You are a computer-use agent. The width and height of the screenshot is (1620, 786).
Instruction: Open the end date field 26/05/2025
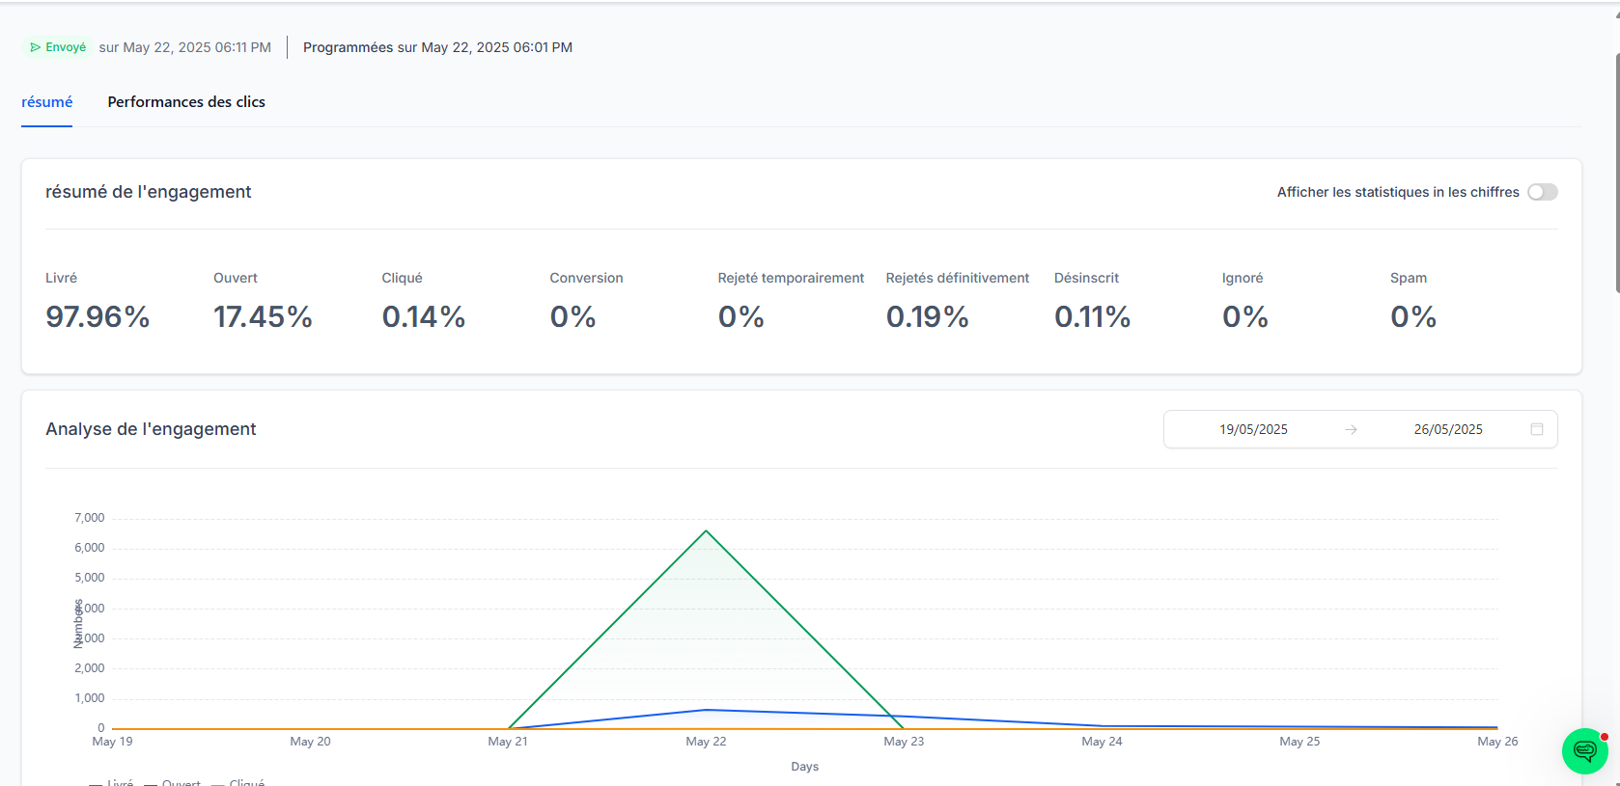click(x=1447, y=429)
